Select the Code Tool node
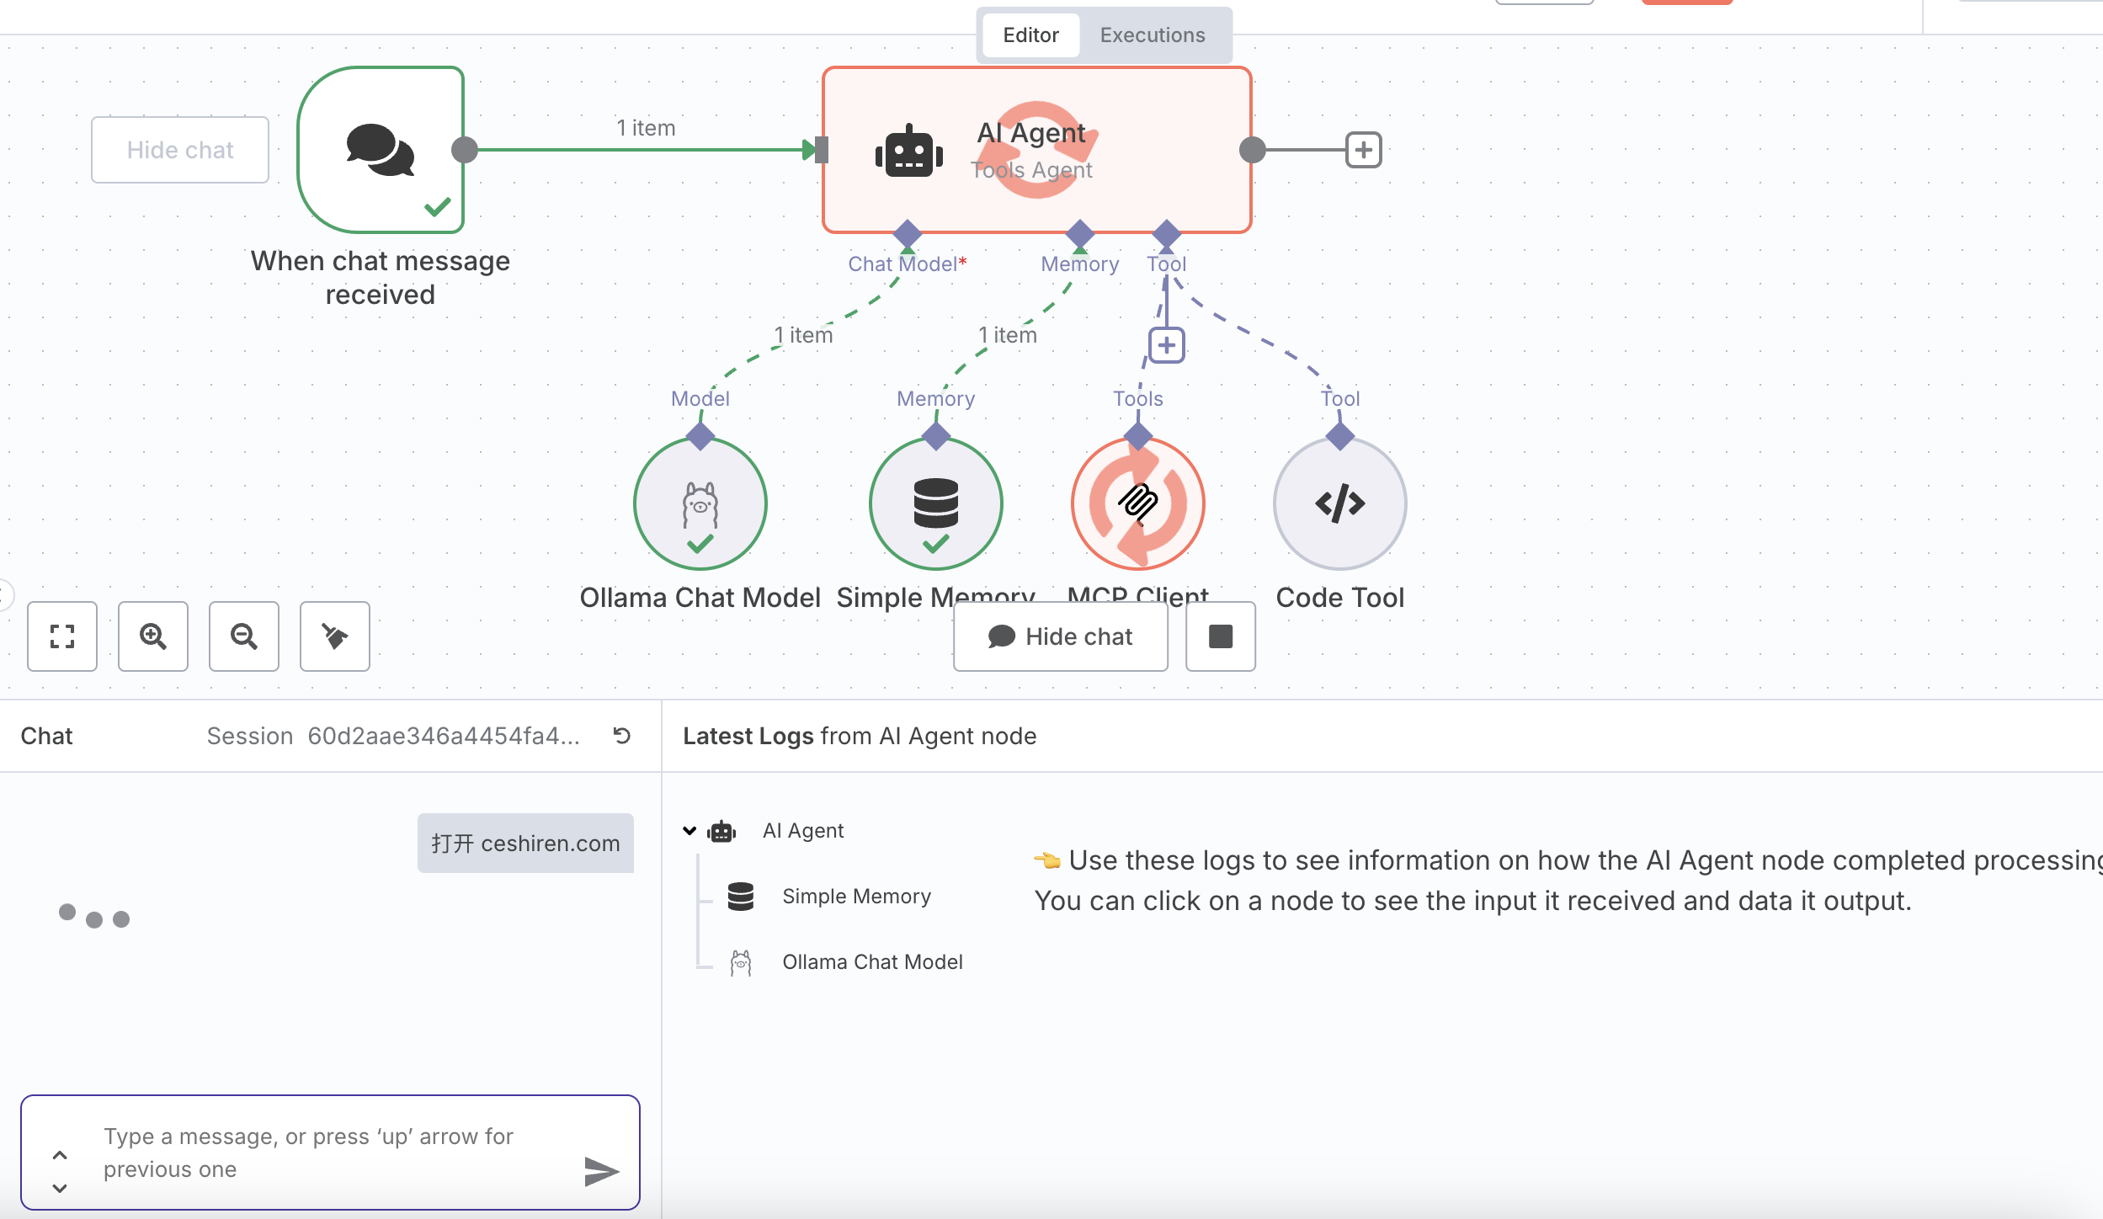Screen dimensions: 2103x1219 (1339, 503)
